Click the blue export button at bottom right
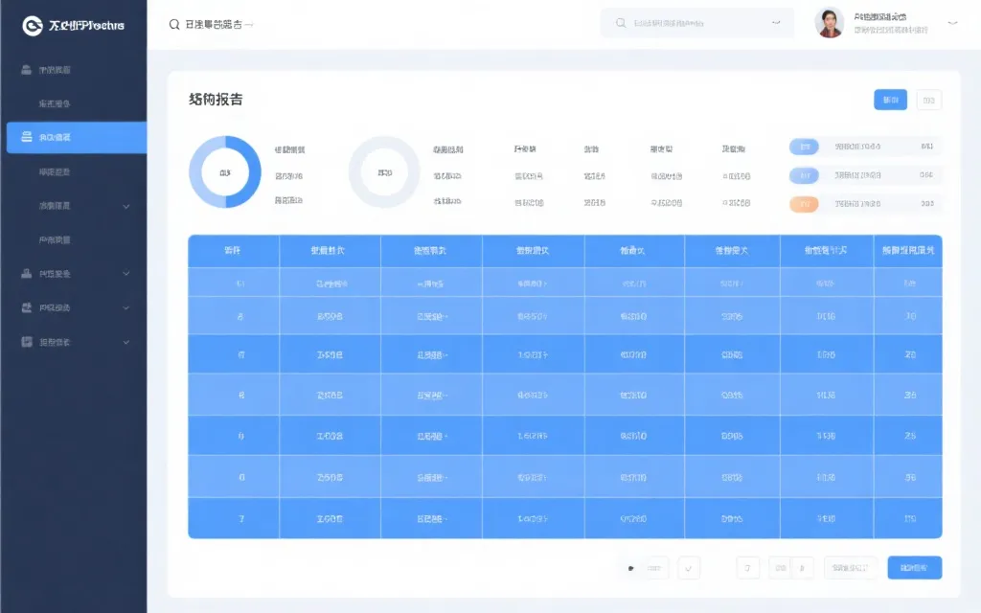The width and height of the screenshot is (981, 613). pyautogui.click(x=913, y=567)
